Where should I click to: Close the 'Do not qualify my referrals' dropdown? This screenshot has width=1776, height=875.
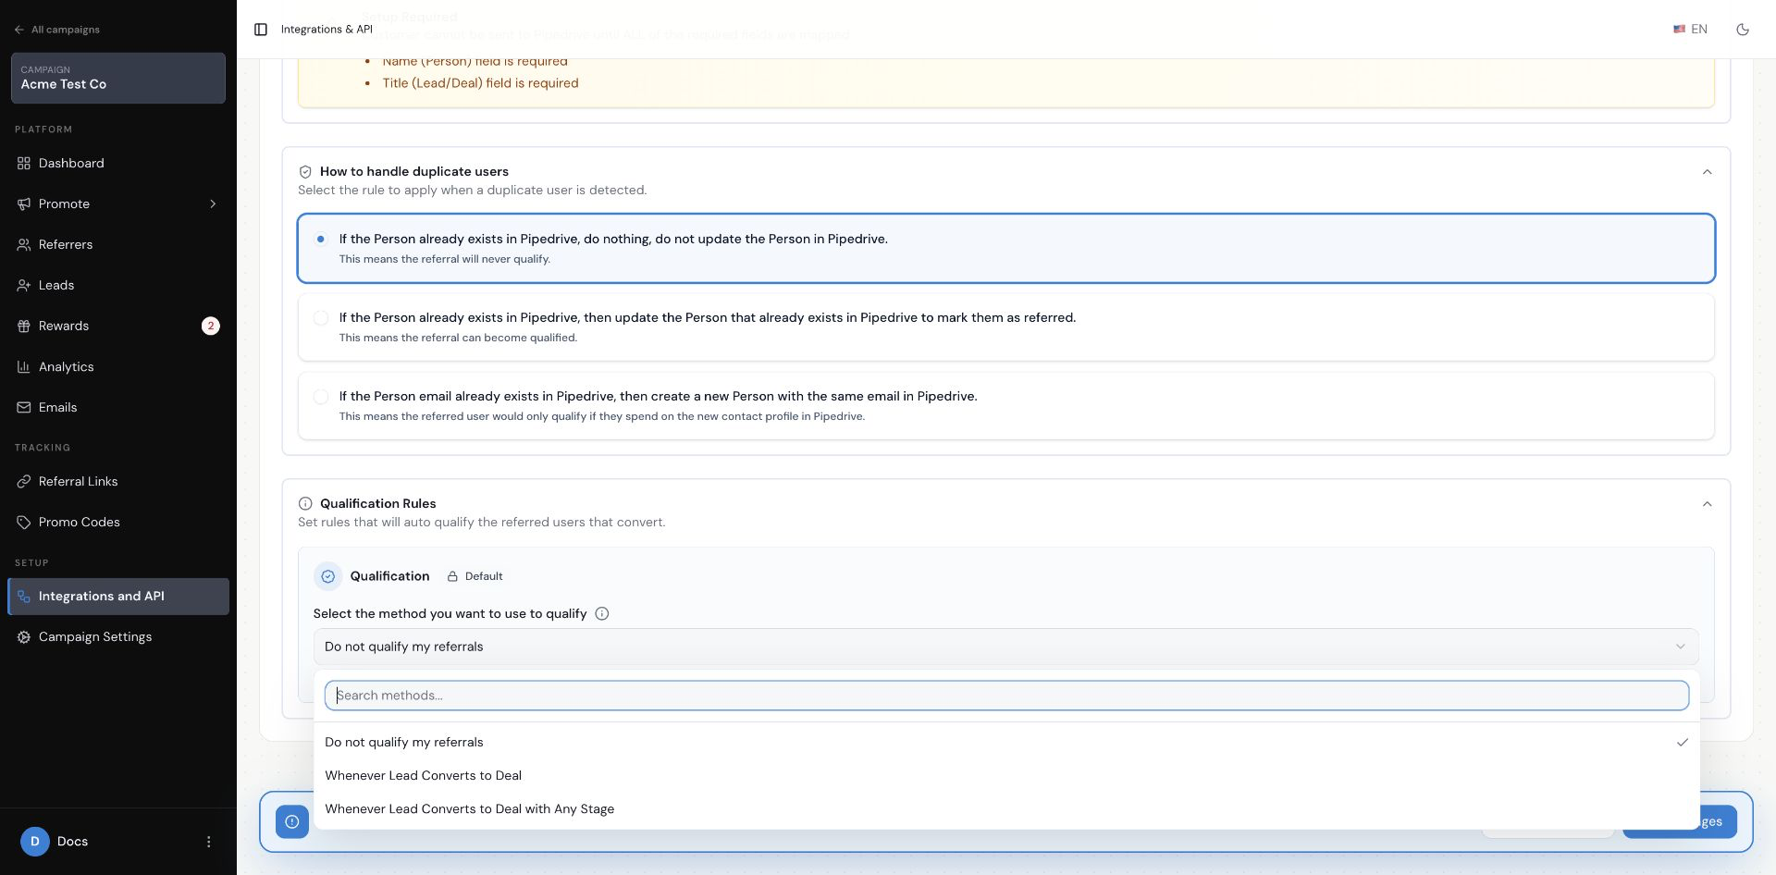pyautogui.click(x=1006, y=647)
